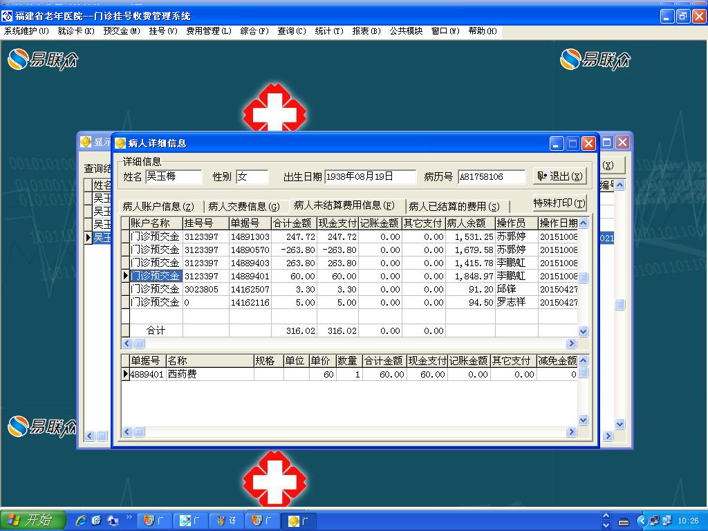This screenshot has height=531, width=708.
Task: Open the 统计(T) menu
Action: coord(328,31)
